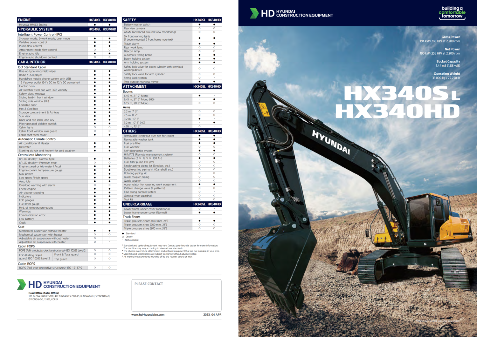477x337 pixels.
Task: Select the ATTACHMENT section header
Action: click(x=172, y=86)
